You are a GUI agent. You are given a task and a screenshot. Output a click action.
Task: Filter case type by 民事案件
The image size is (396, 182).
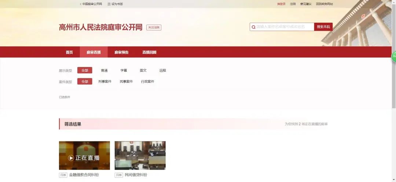tap(126, 81)
